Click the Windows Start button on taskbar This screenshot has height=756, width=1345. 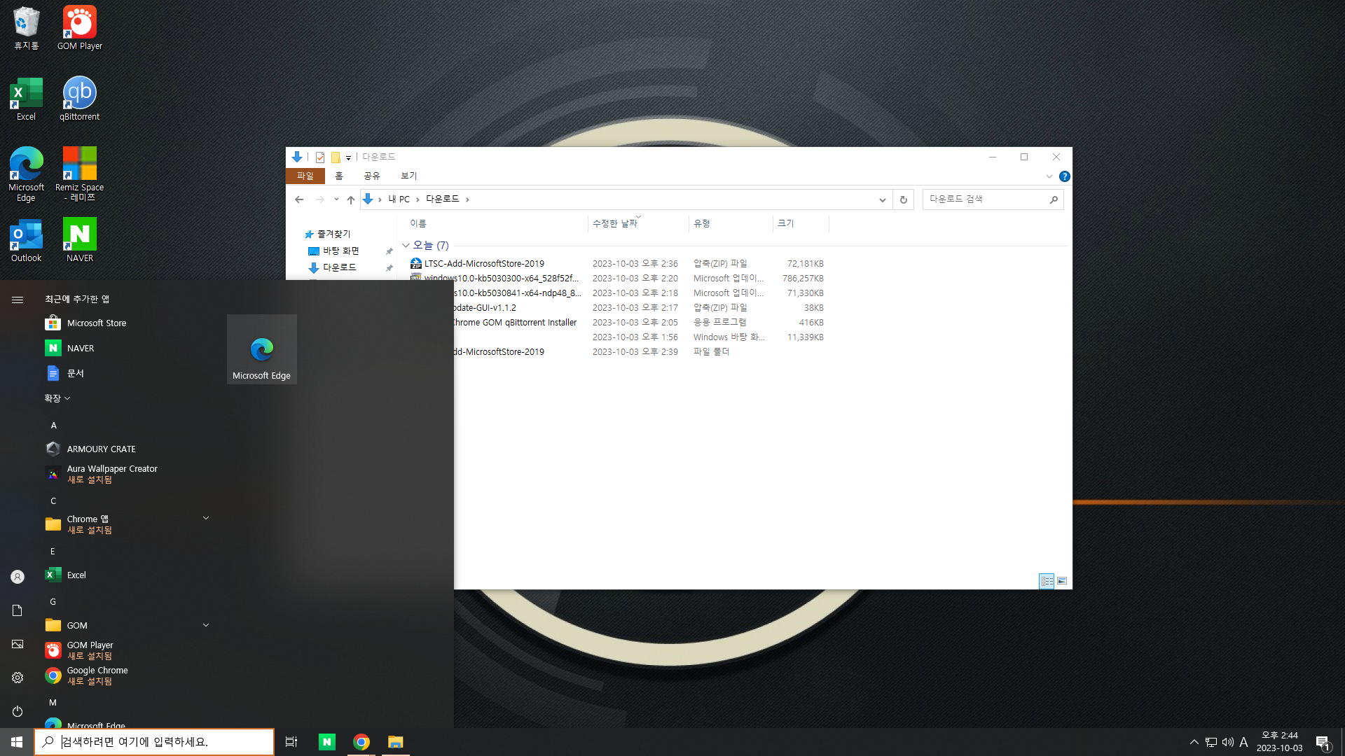coord(17,742)
